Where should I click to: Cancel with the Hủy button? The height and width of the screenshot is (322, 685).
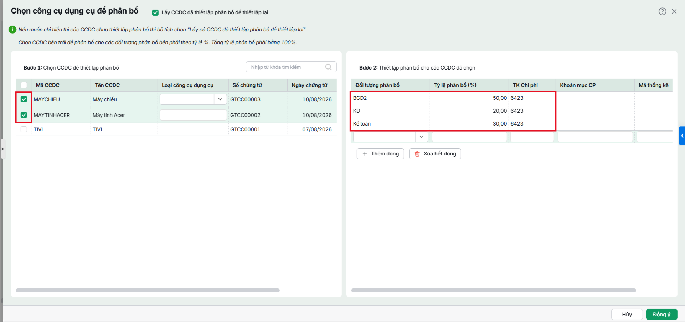coord(627,315)
